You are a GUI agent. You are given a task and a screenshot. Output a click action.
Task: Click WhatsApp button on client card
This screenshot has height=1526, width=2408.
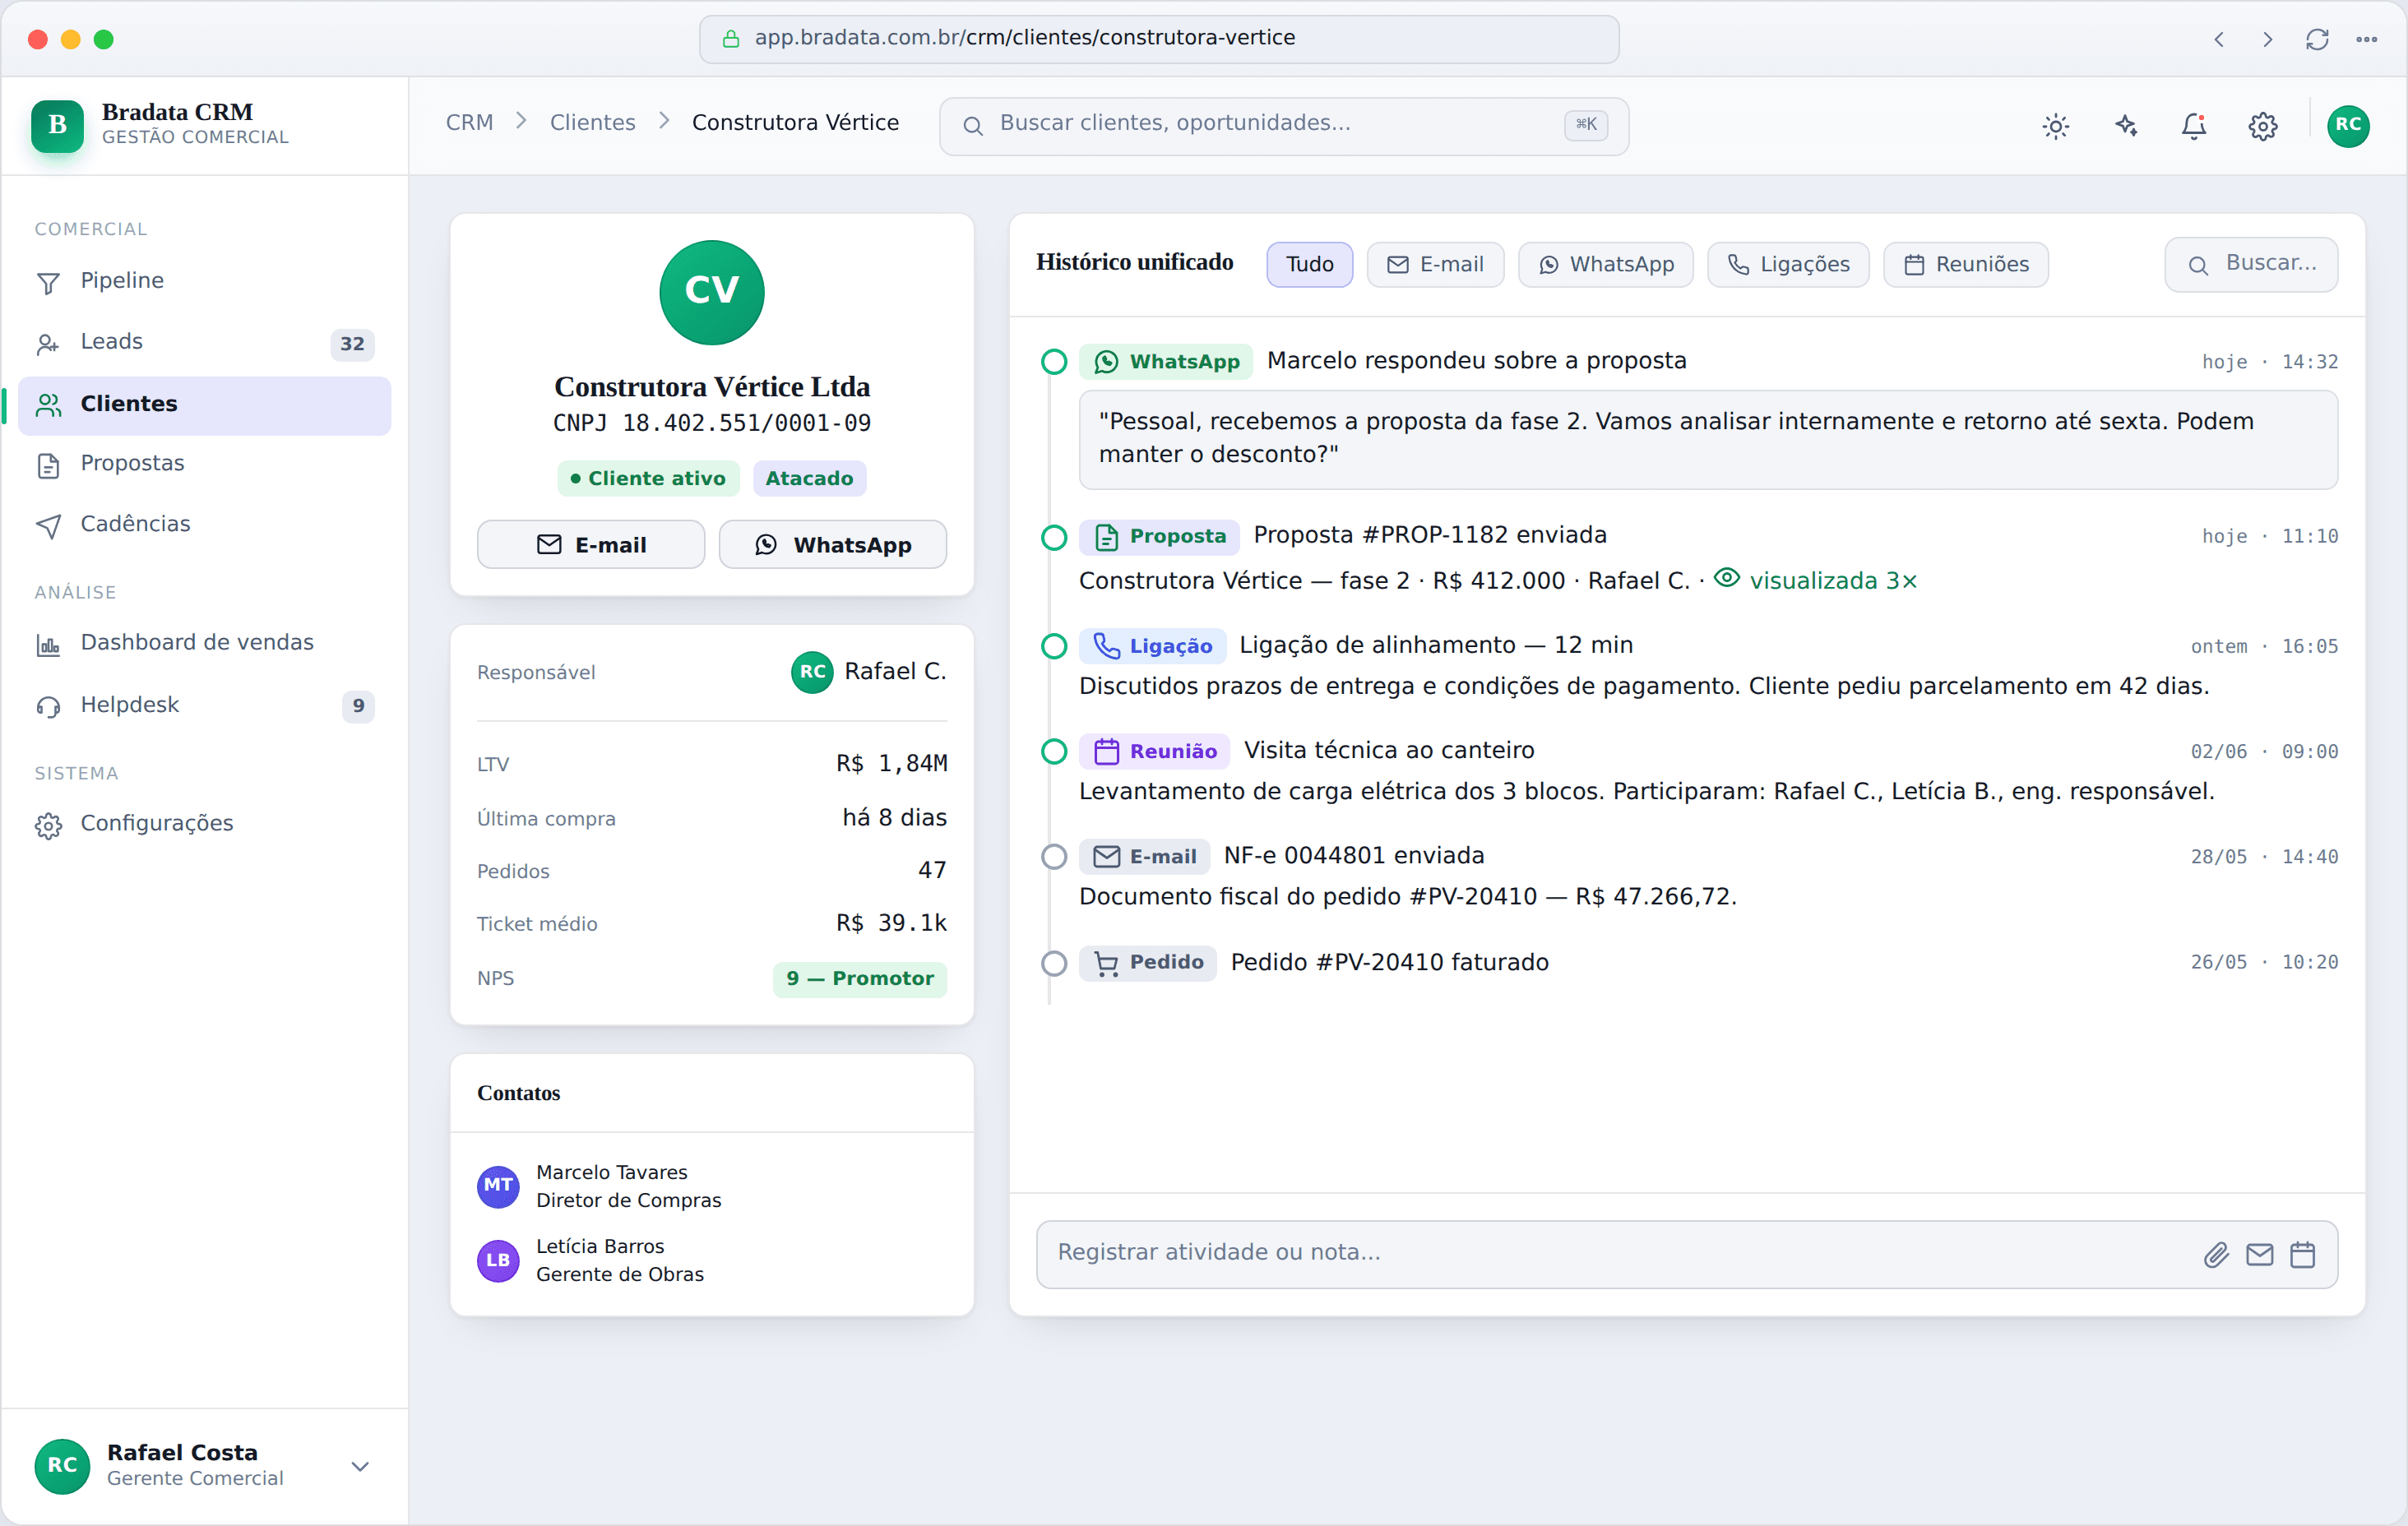[832, 544]
